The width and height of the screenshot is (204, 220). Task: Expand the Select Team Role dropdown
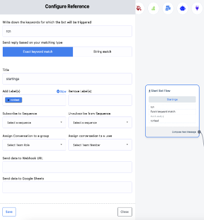(x=34, y=145)
